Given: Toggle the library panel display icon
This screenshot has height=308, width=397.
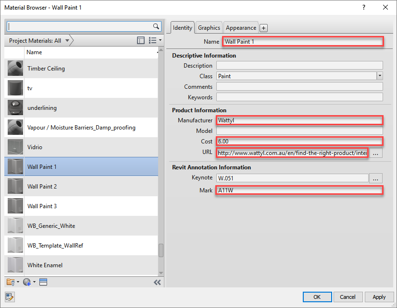Looking at the screenshot, I should pos(141,41).
